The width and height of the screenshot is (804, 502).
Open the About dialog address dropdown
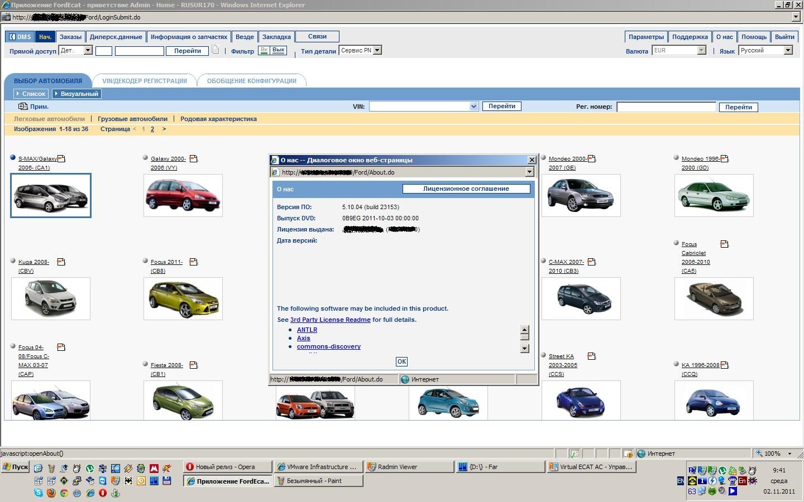coord(529,172)
